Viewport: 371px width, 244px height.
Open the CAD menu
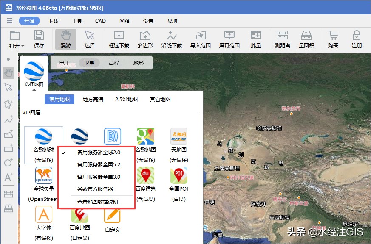pyautogui.click(x=100, y=21)
